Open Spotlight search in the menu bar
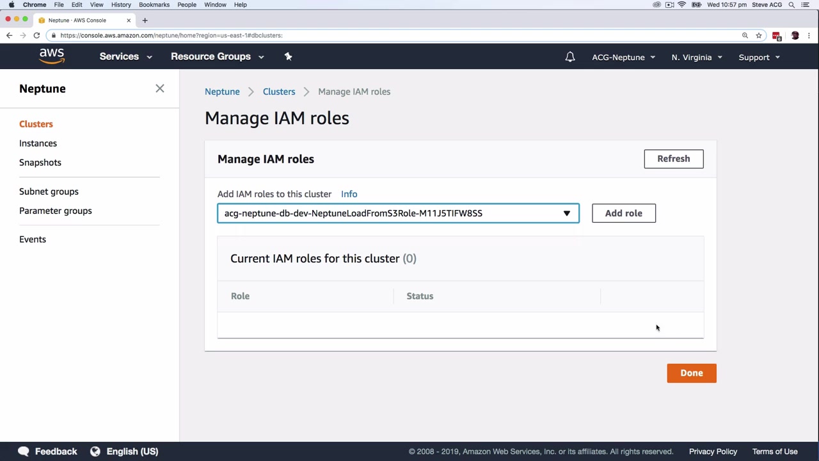The width and height of the screenshot is (819, 461). (791, 4)
